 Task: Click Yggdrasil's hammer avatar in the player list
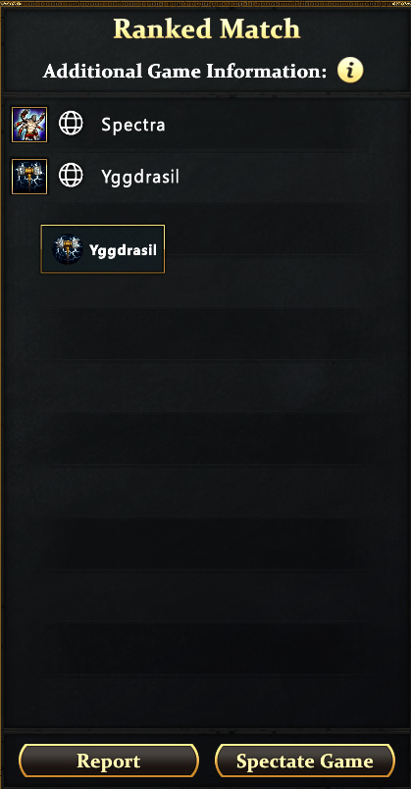tap(29, 177)
